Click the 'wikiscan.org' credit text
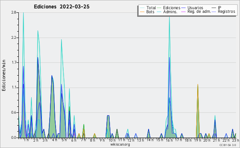The height and width of the screenshot is (148, 240). [120, 144]
